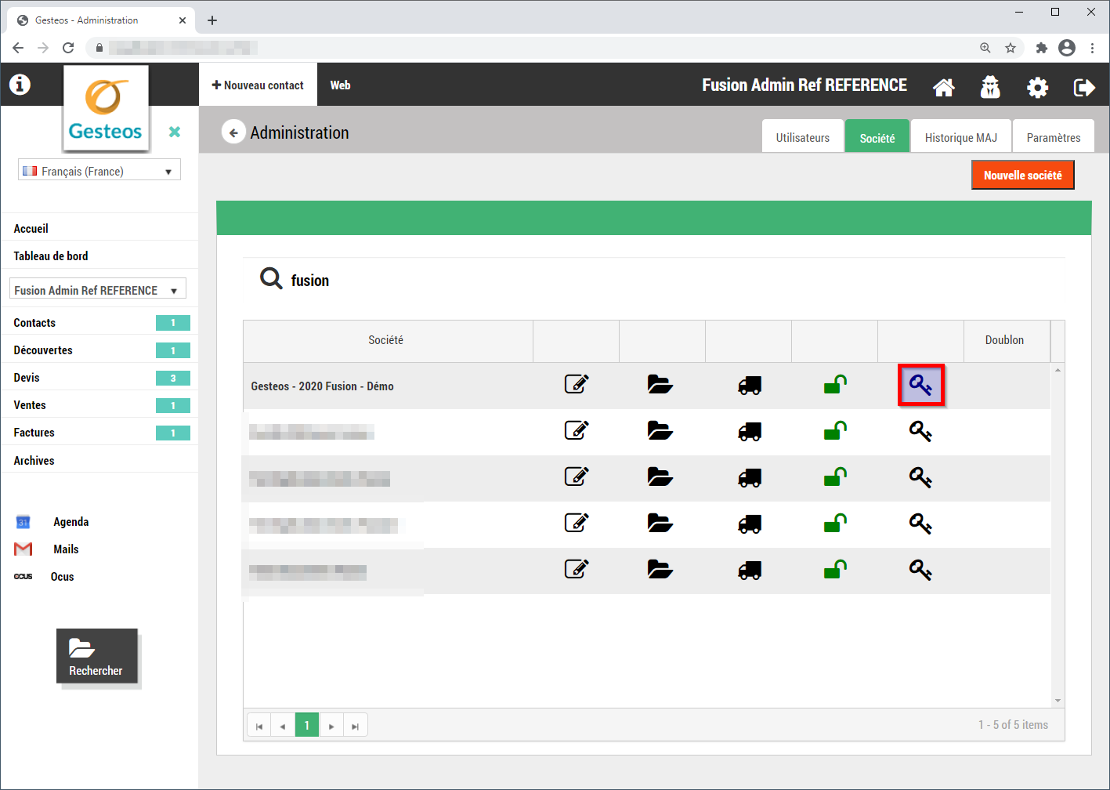Open the Historique MAJ tab
This screenshot has width=1110, height=790.
coord(960,138)
